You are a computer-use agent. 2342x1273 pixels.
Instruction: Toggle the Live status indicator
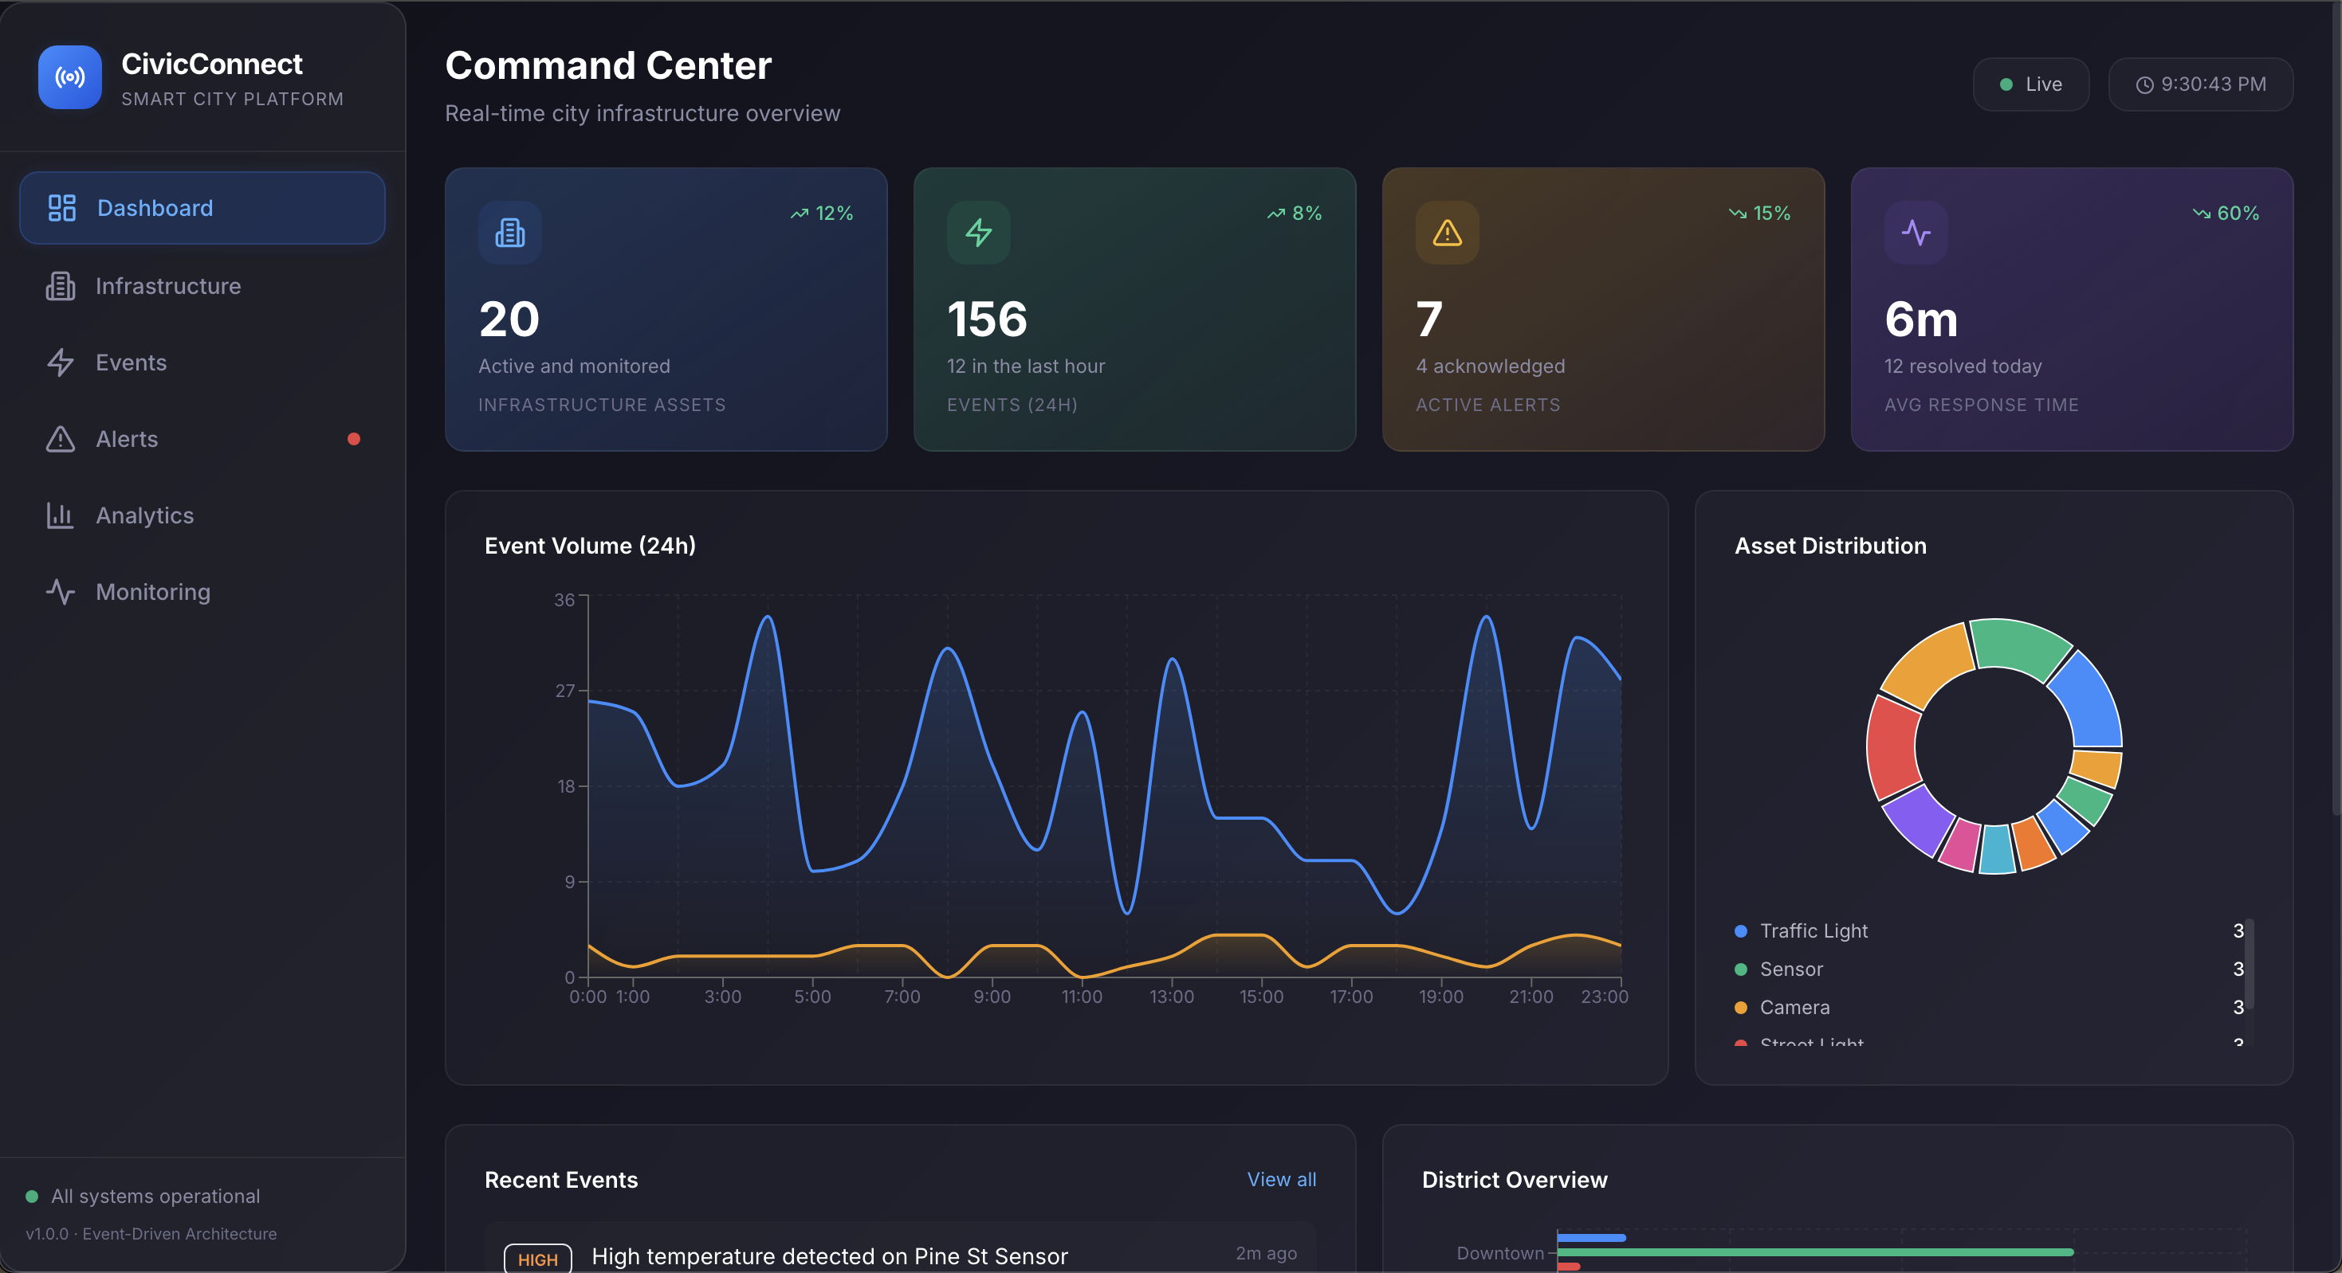[x=2031, y=84]
